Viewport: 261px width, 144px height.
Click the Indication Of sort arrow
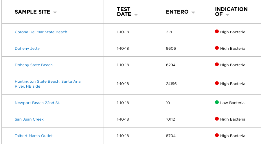tap(227, 15)
